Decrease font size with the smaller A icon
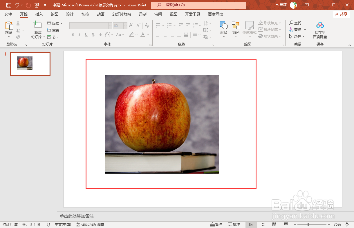Viewport: 354px width, 228px height. 138,25
